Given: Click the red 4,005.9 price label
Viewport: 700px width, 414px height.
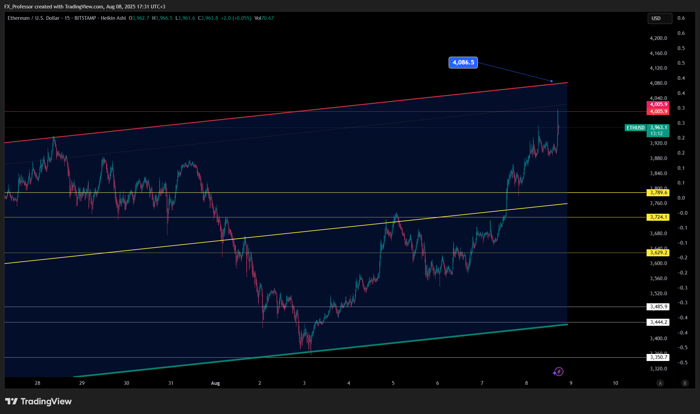Looking at the screenshot, I should point(658,111).
